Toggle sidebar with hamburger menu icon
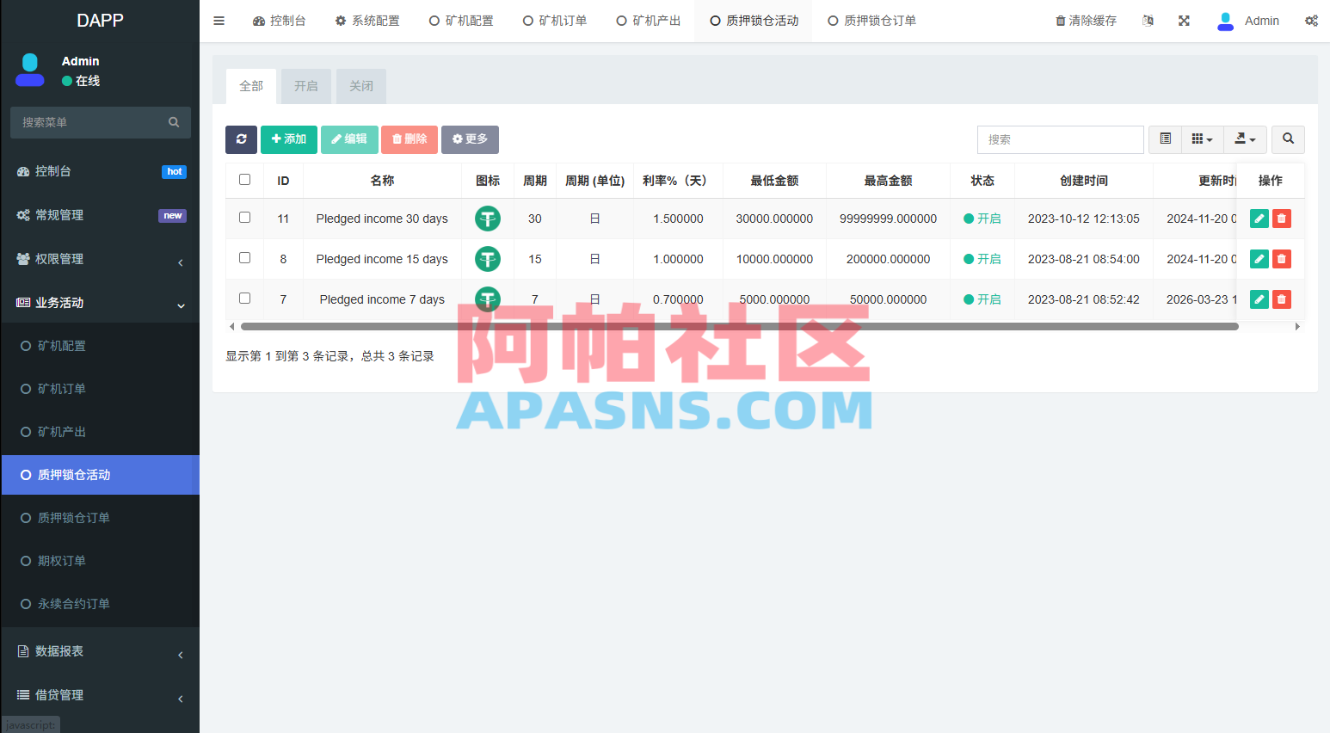This screenshot has width=1330, height=733. 219,21
